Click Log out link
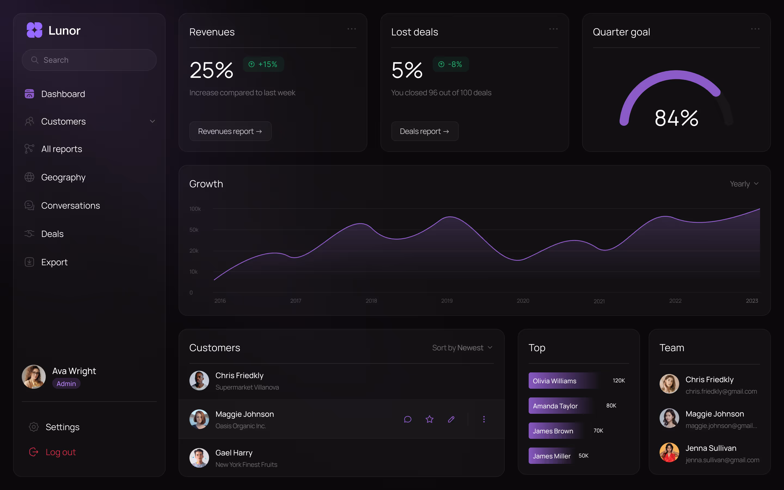Image resolution: width=784 pixels, height=490 pixels. (61, 452)
